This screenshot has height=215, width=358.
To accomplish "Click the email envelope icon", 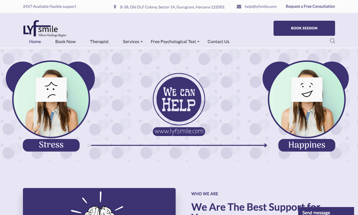I will click(239, 6).
